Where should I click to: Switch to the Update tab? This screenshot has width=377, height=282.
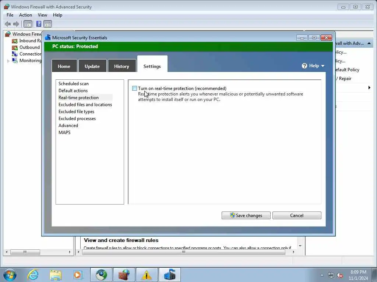coord(92,66)
